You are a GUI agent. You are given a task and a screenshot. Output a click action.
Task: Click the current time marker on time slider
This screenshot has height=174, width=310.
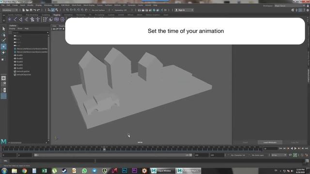coord(105,149)
